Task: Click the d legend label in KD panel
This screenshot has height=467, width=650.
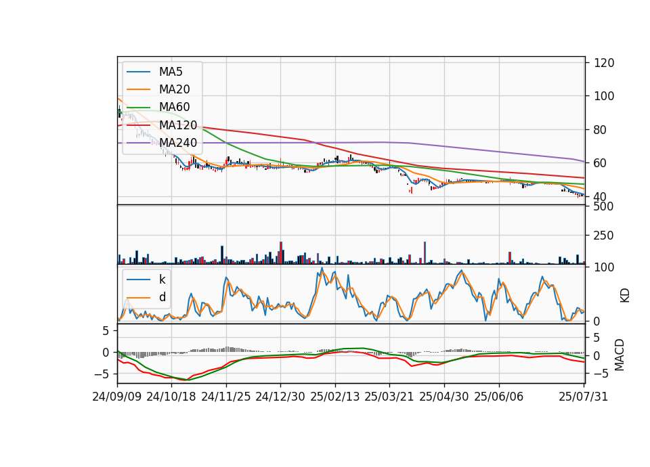Action: click(x=162, y=297)
